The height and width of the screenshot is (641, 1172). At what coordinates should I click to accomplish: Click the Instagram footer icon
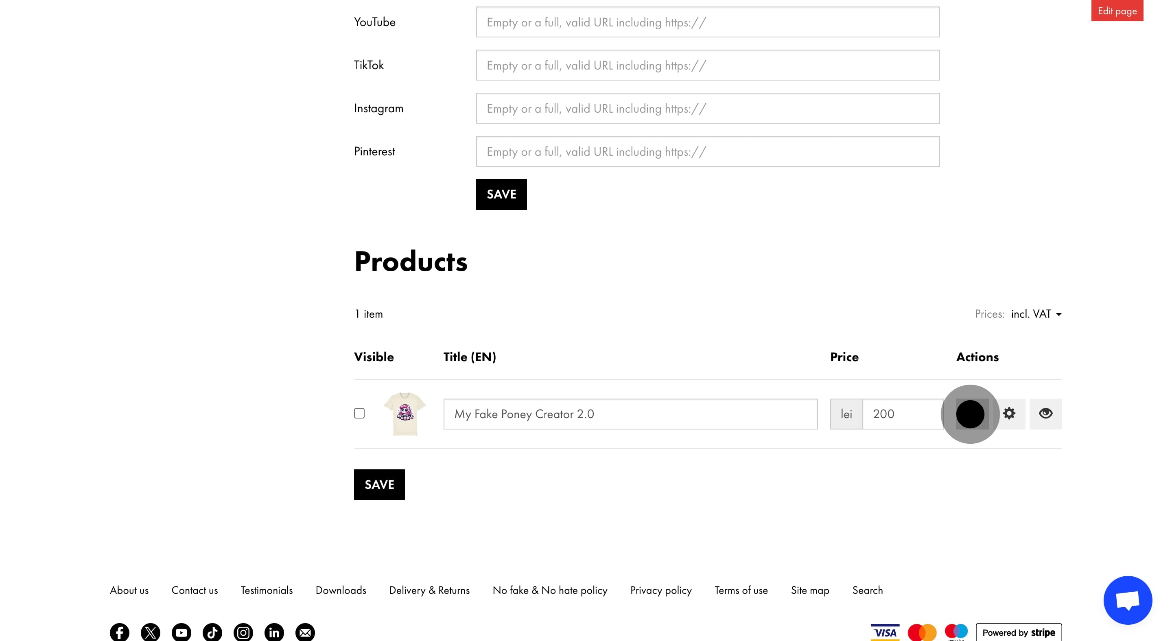243,632
